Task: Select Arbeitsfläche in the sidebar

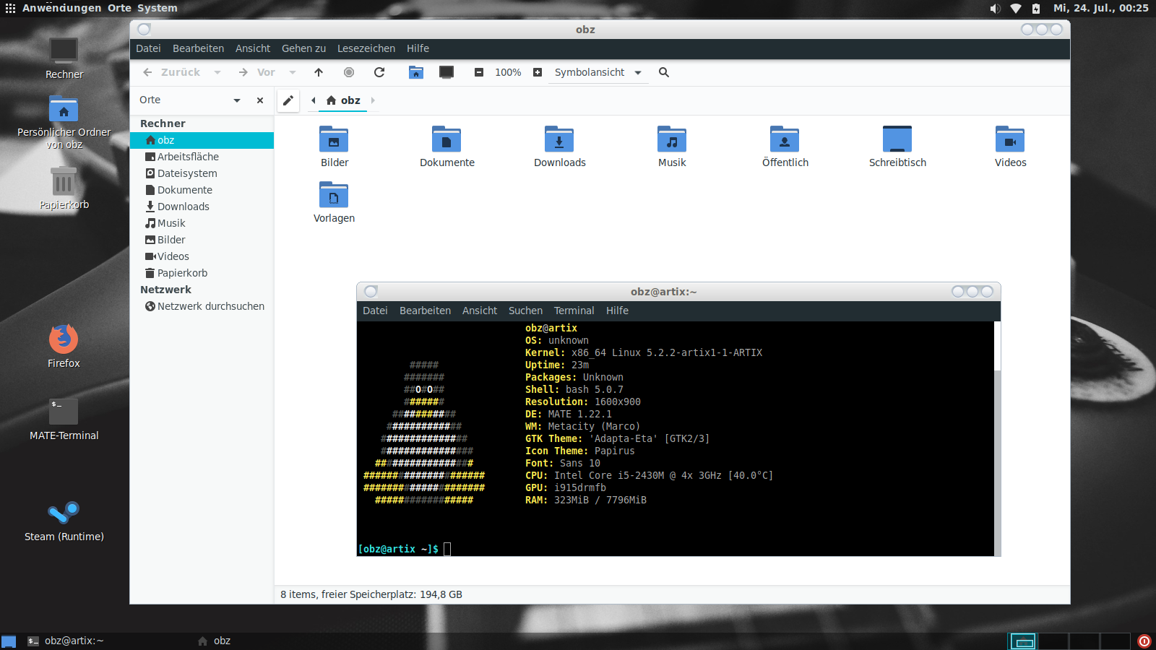Action: [x=202, y=157]
